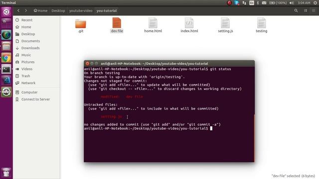The image size is (319, 179).
Task: Go to Desktop in path bar
Action: click(58, 10)
